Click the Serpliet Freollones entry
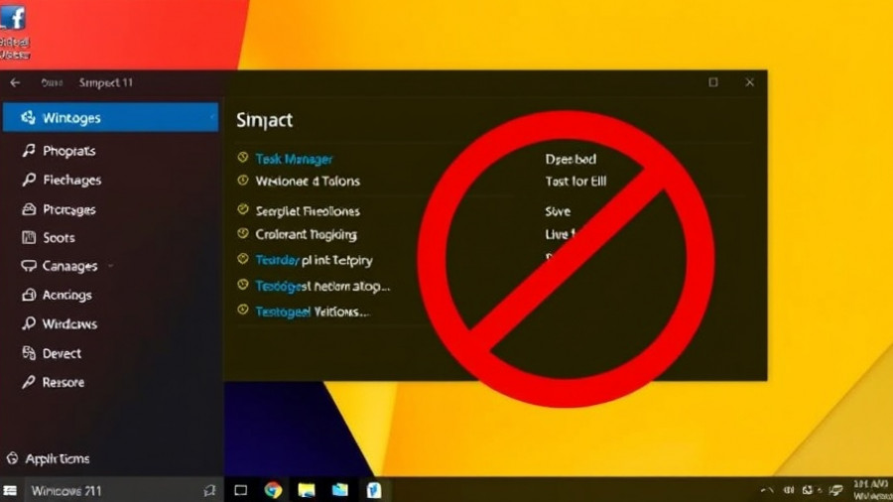893x502 pixels. [308, 211]
